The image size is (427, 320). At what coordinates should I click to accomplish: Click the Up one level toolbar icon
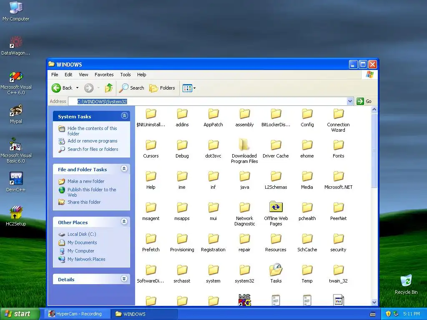[109, 87]
